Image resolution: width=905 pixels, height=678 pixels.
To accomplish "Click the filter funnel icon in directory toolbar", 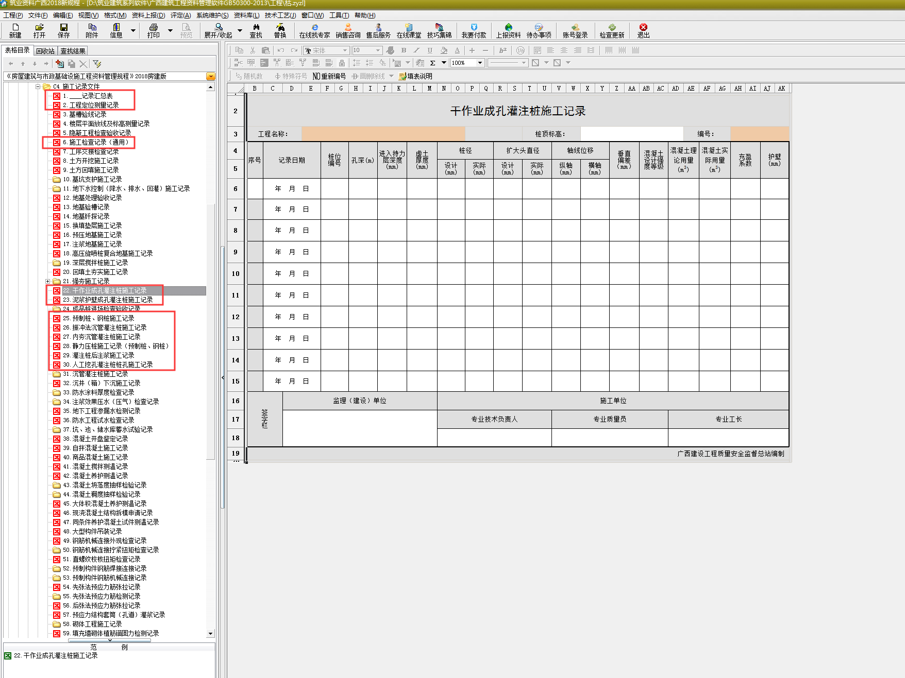I will click(x=97, y=64).
